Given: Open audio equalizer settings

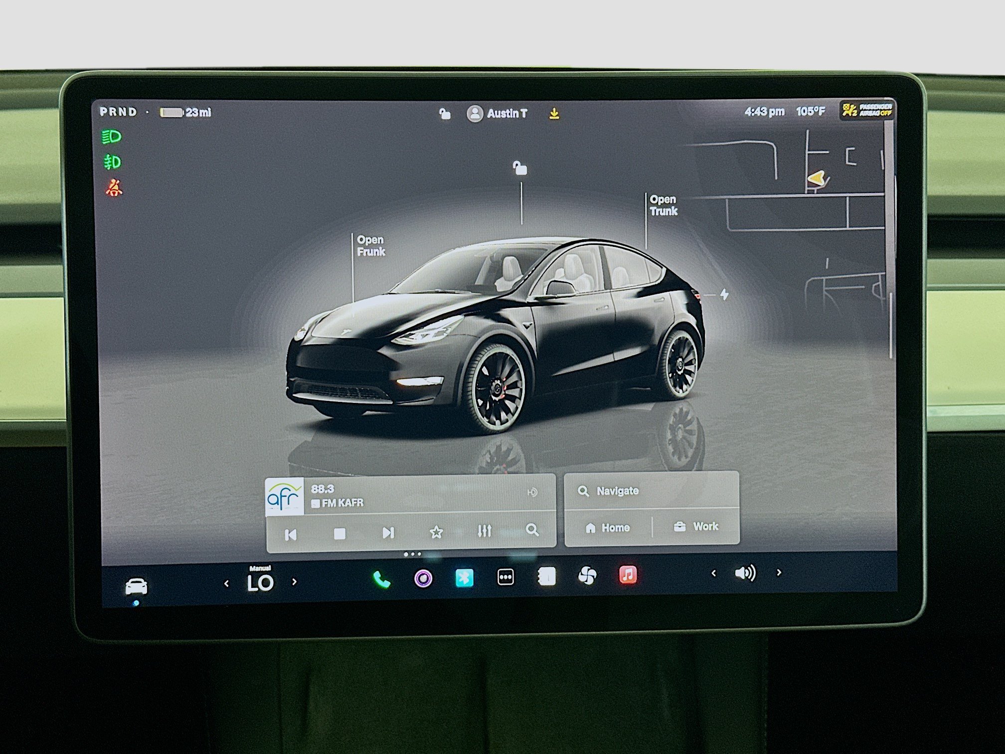Looking at the screenshot, I should 485,531.
